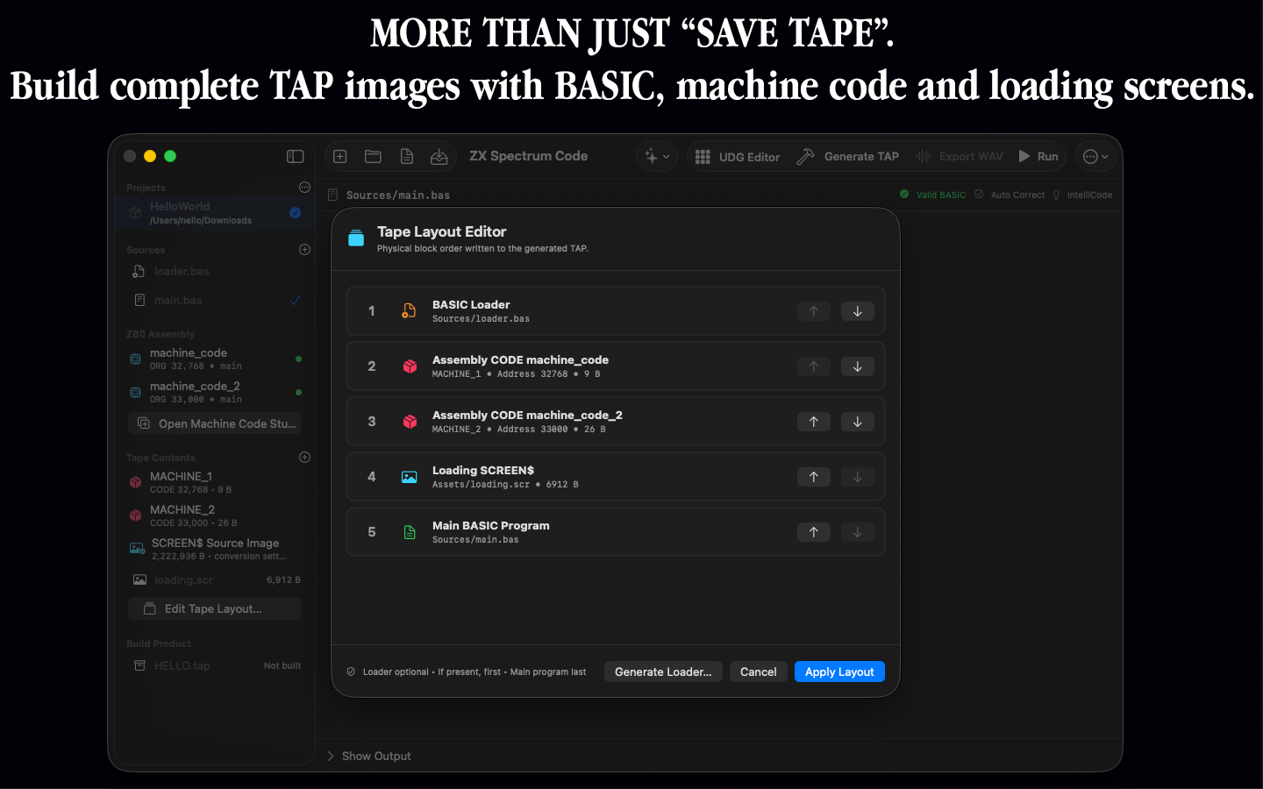
Task: Click main.bas checkmark indicator
Action: [295, 300]
